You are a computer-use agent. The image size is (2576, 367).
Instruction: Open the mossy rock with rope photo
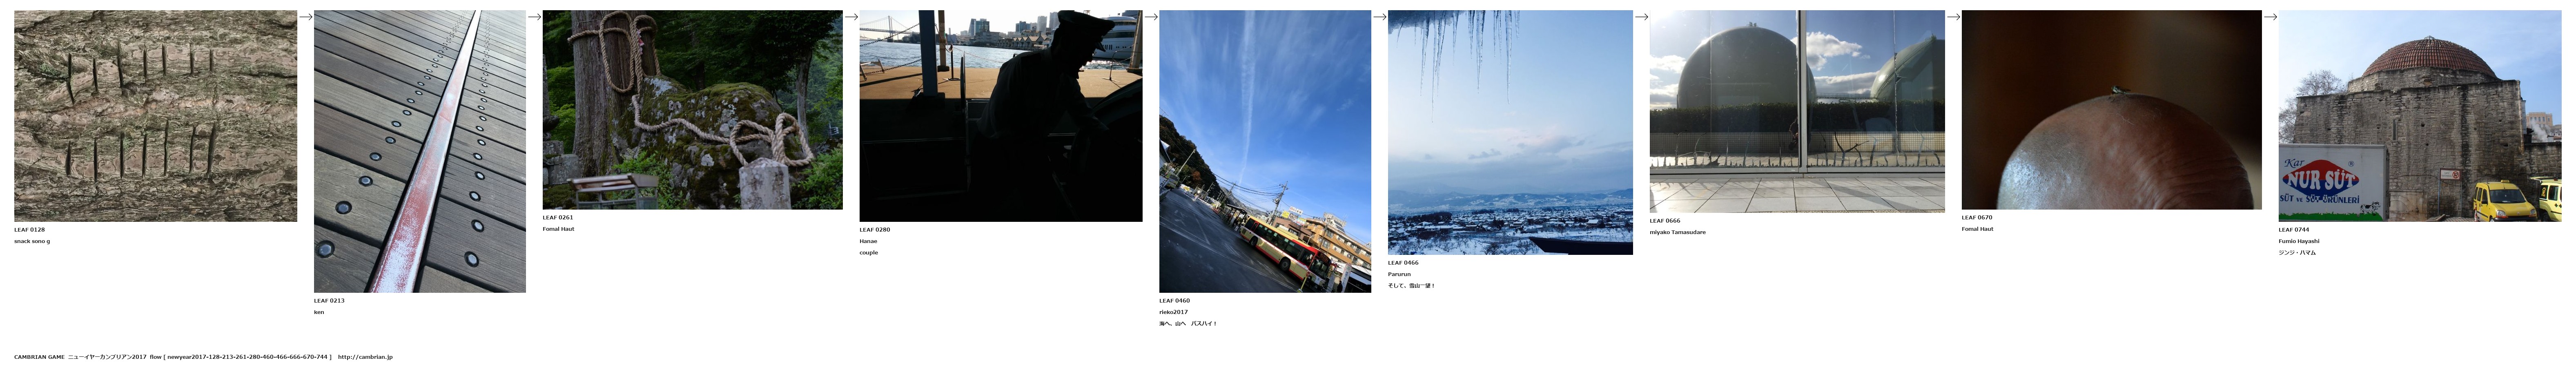(x=692, y=110)
